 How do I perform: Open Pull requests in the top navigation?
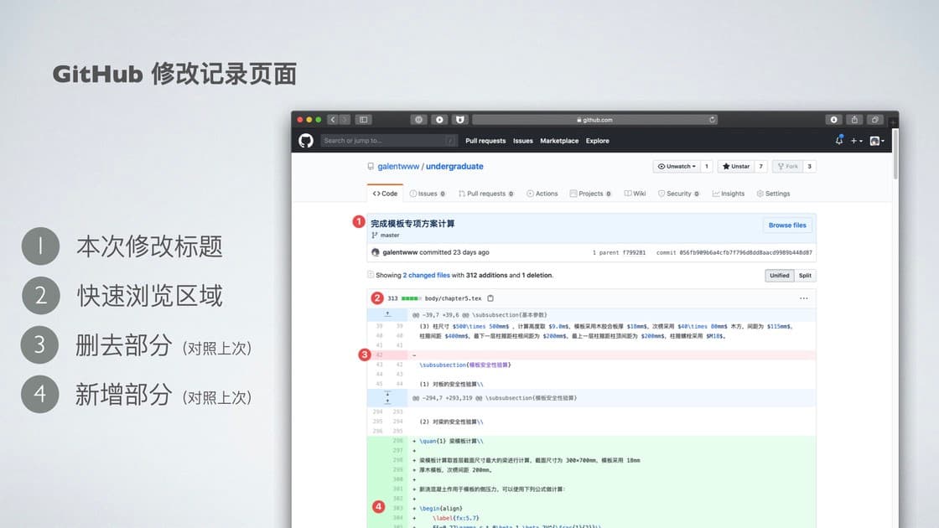point(485,141)
